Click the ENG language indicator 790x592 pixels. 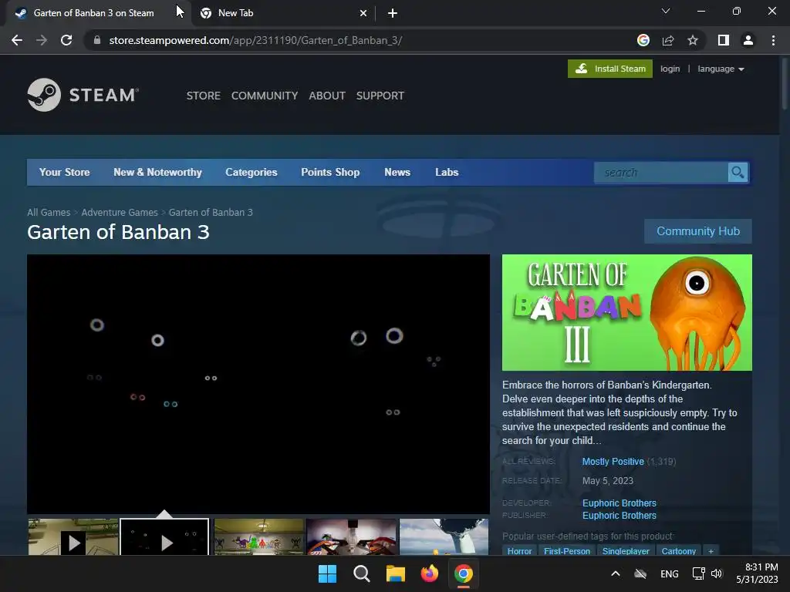(x=669, y=573)
